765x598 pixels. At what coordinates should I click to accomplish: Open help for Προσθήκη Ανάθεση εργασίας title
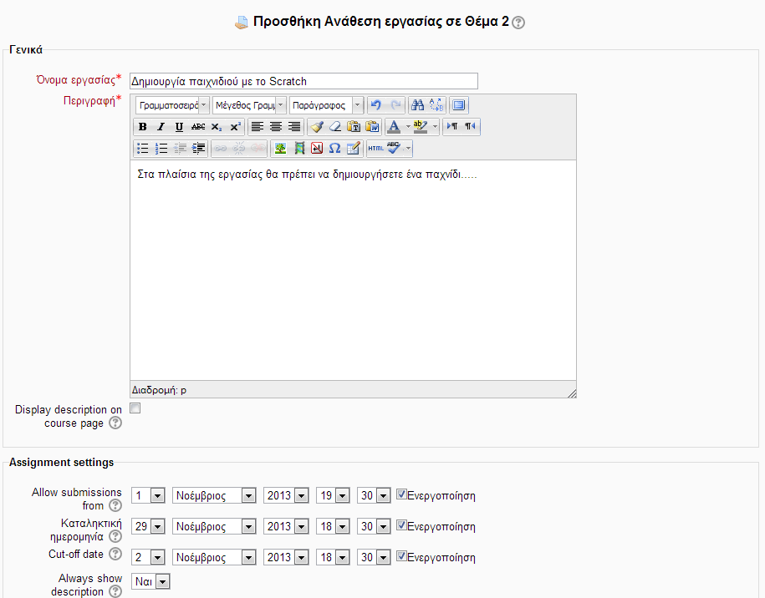[x=518, y=23]
